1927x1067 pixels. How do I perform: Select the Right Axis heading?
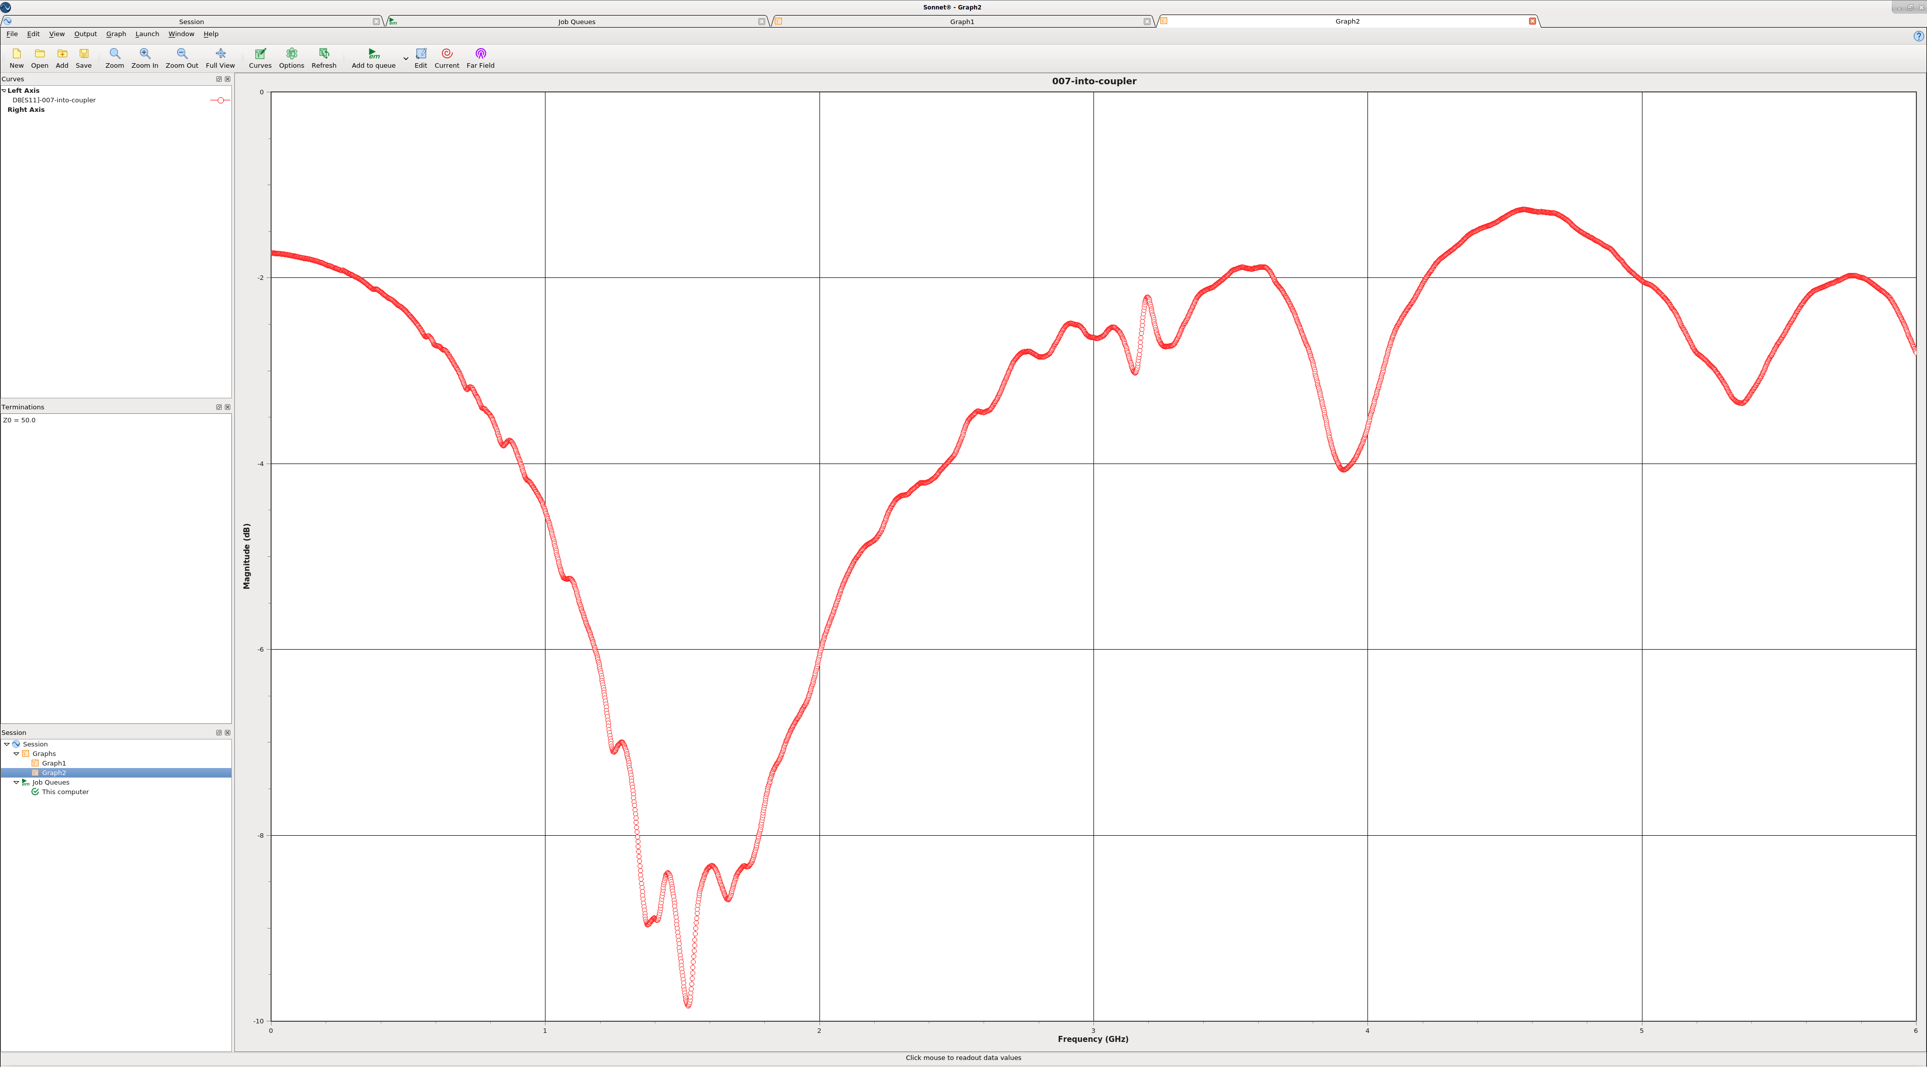click(26, 110)
